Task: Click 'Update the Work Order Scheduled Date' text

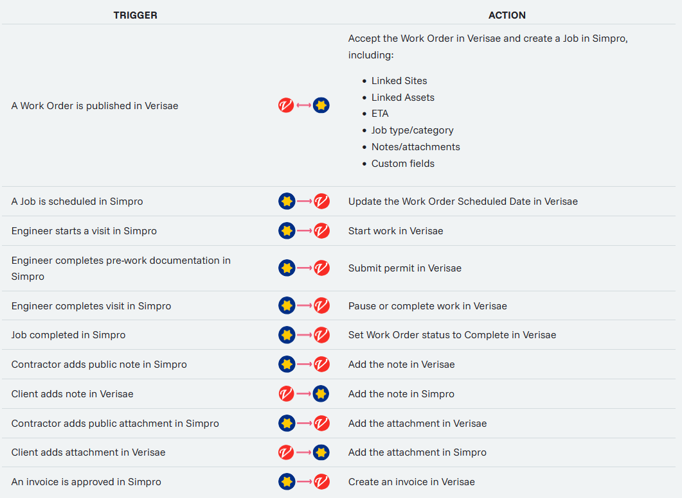Action: click(x=463, y=202)
